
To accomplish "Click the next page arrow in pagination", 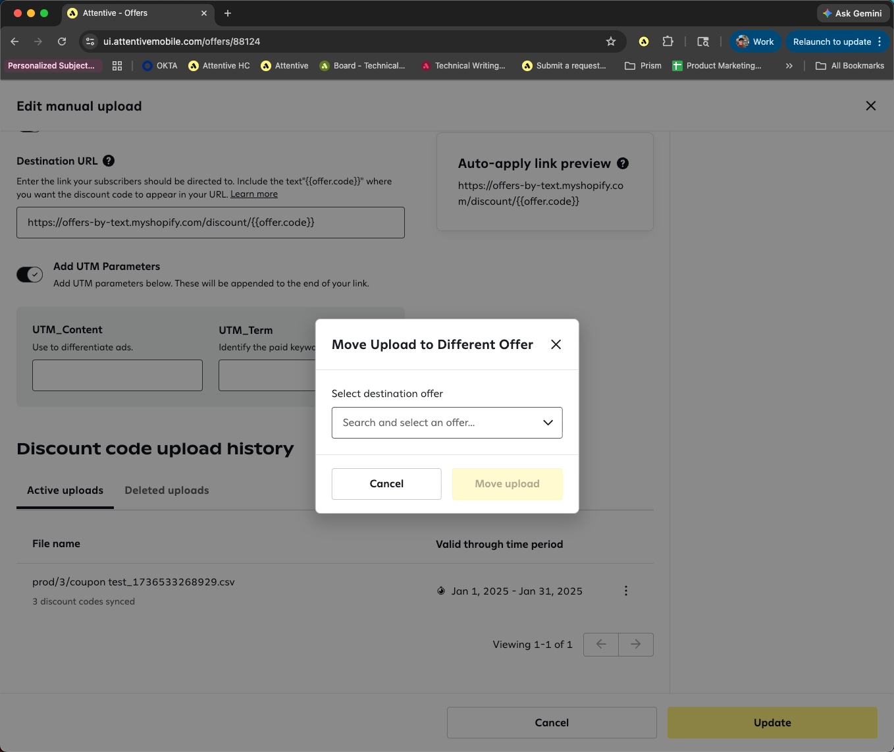I will click(x=635, y=644).
